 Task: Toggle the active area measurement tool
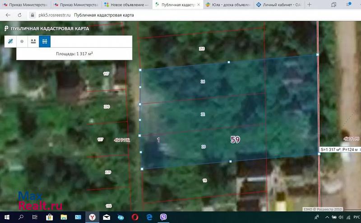[45, 41]
